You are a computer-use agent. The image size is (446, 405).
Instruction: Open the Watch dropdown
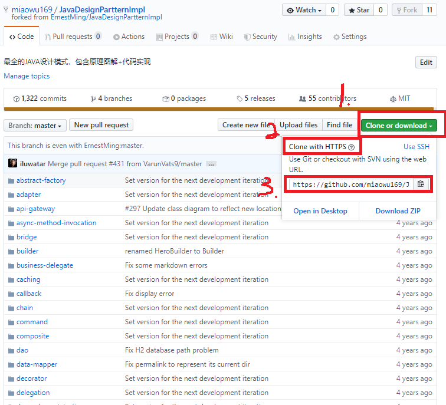pos(304,10)
